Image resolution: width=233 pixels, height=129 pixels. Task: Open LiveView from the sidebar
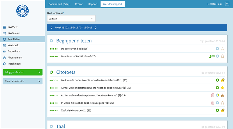coord(13,27)
